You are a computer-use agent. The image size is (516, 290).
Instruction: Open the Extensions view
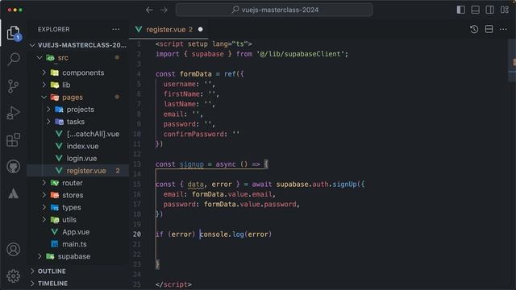[x=13, y=139]
